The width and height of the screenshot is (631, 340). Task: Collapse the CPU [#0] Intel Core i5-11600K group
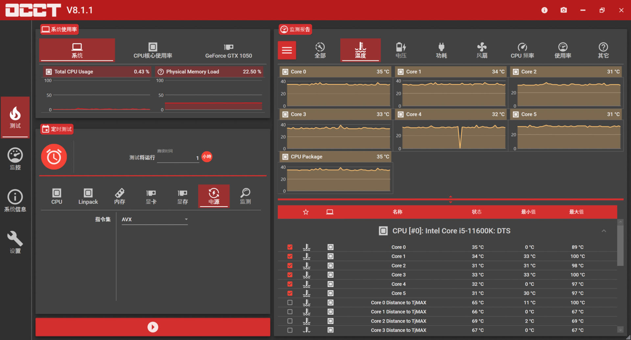click(604, 231)
